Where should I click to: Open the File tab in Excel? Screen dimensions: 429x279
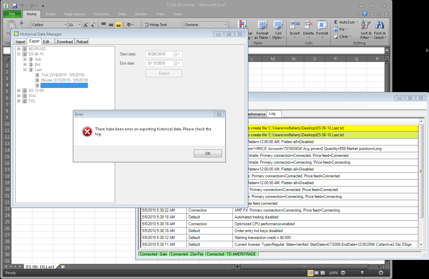[12, 14]
